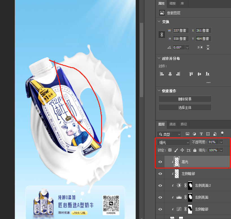Filter layers by type (T) layers
The height and width of the screenshot is (219, 231).
[x=201, y=134]
